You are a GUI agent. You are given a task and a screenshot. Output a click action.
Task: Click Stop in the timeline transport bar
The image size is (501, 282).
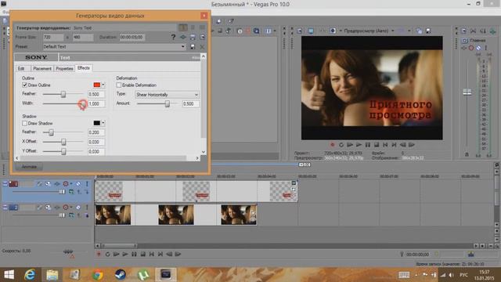142,254
